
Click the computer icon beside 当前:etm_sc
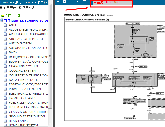pyautogui.click(x=2, y=21)
